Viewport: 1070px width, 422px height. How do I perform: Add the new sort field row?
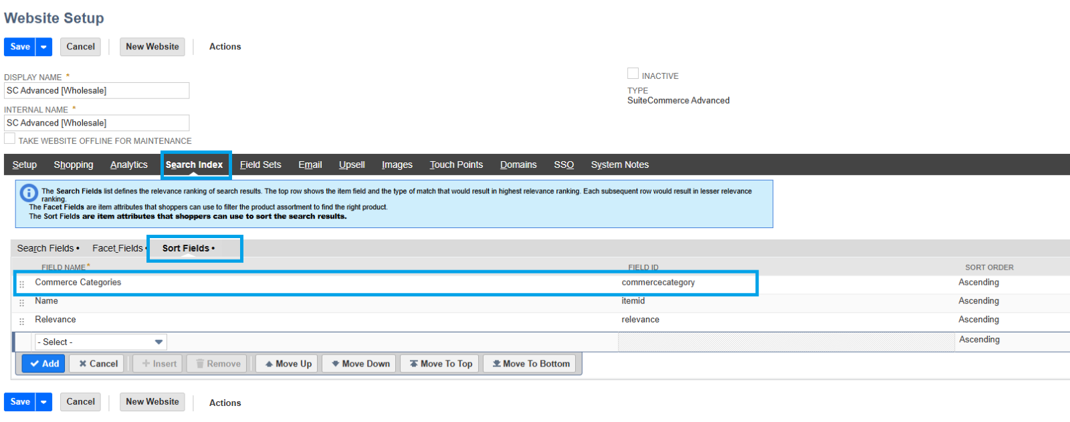click(x=44, y=364)
